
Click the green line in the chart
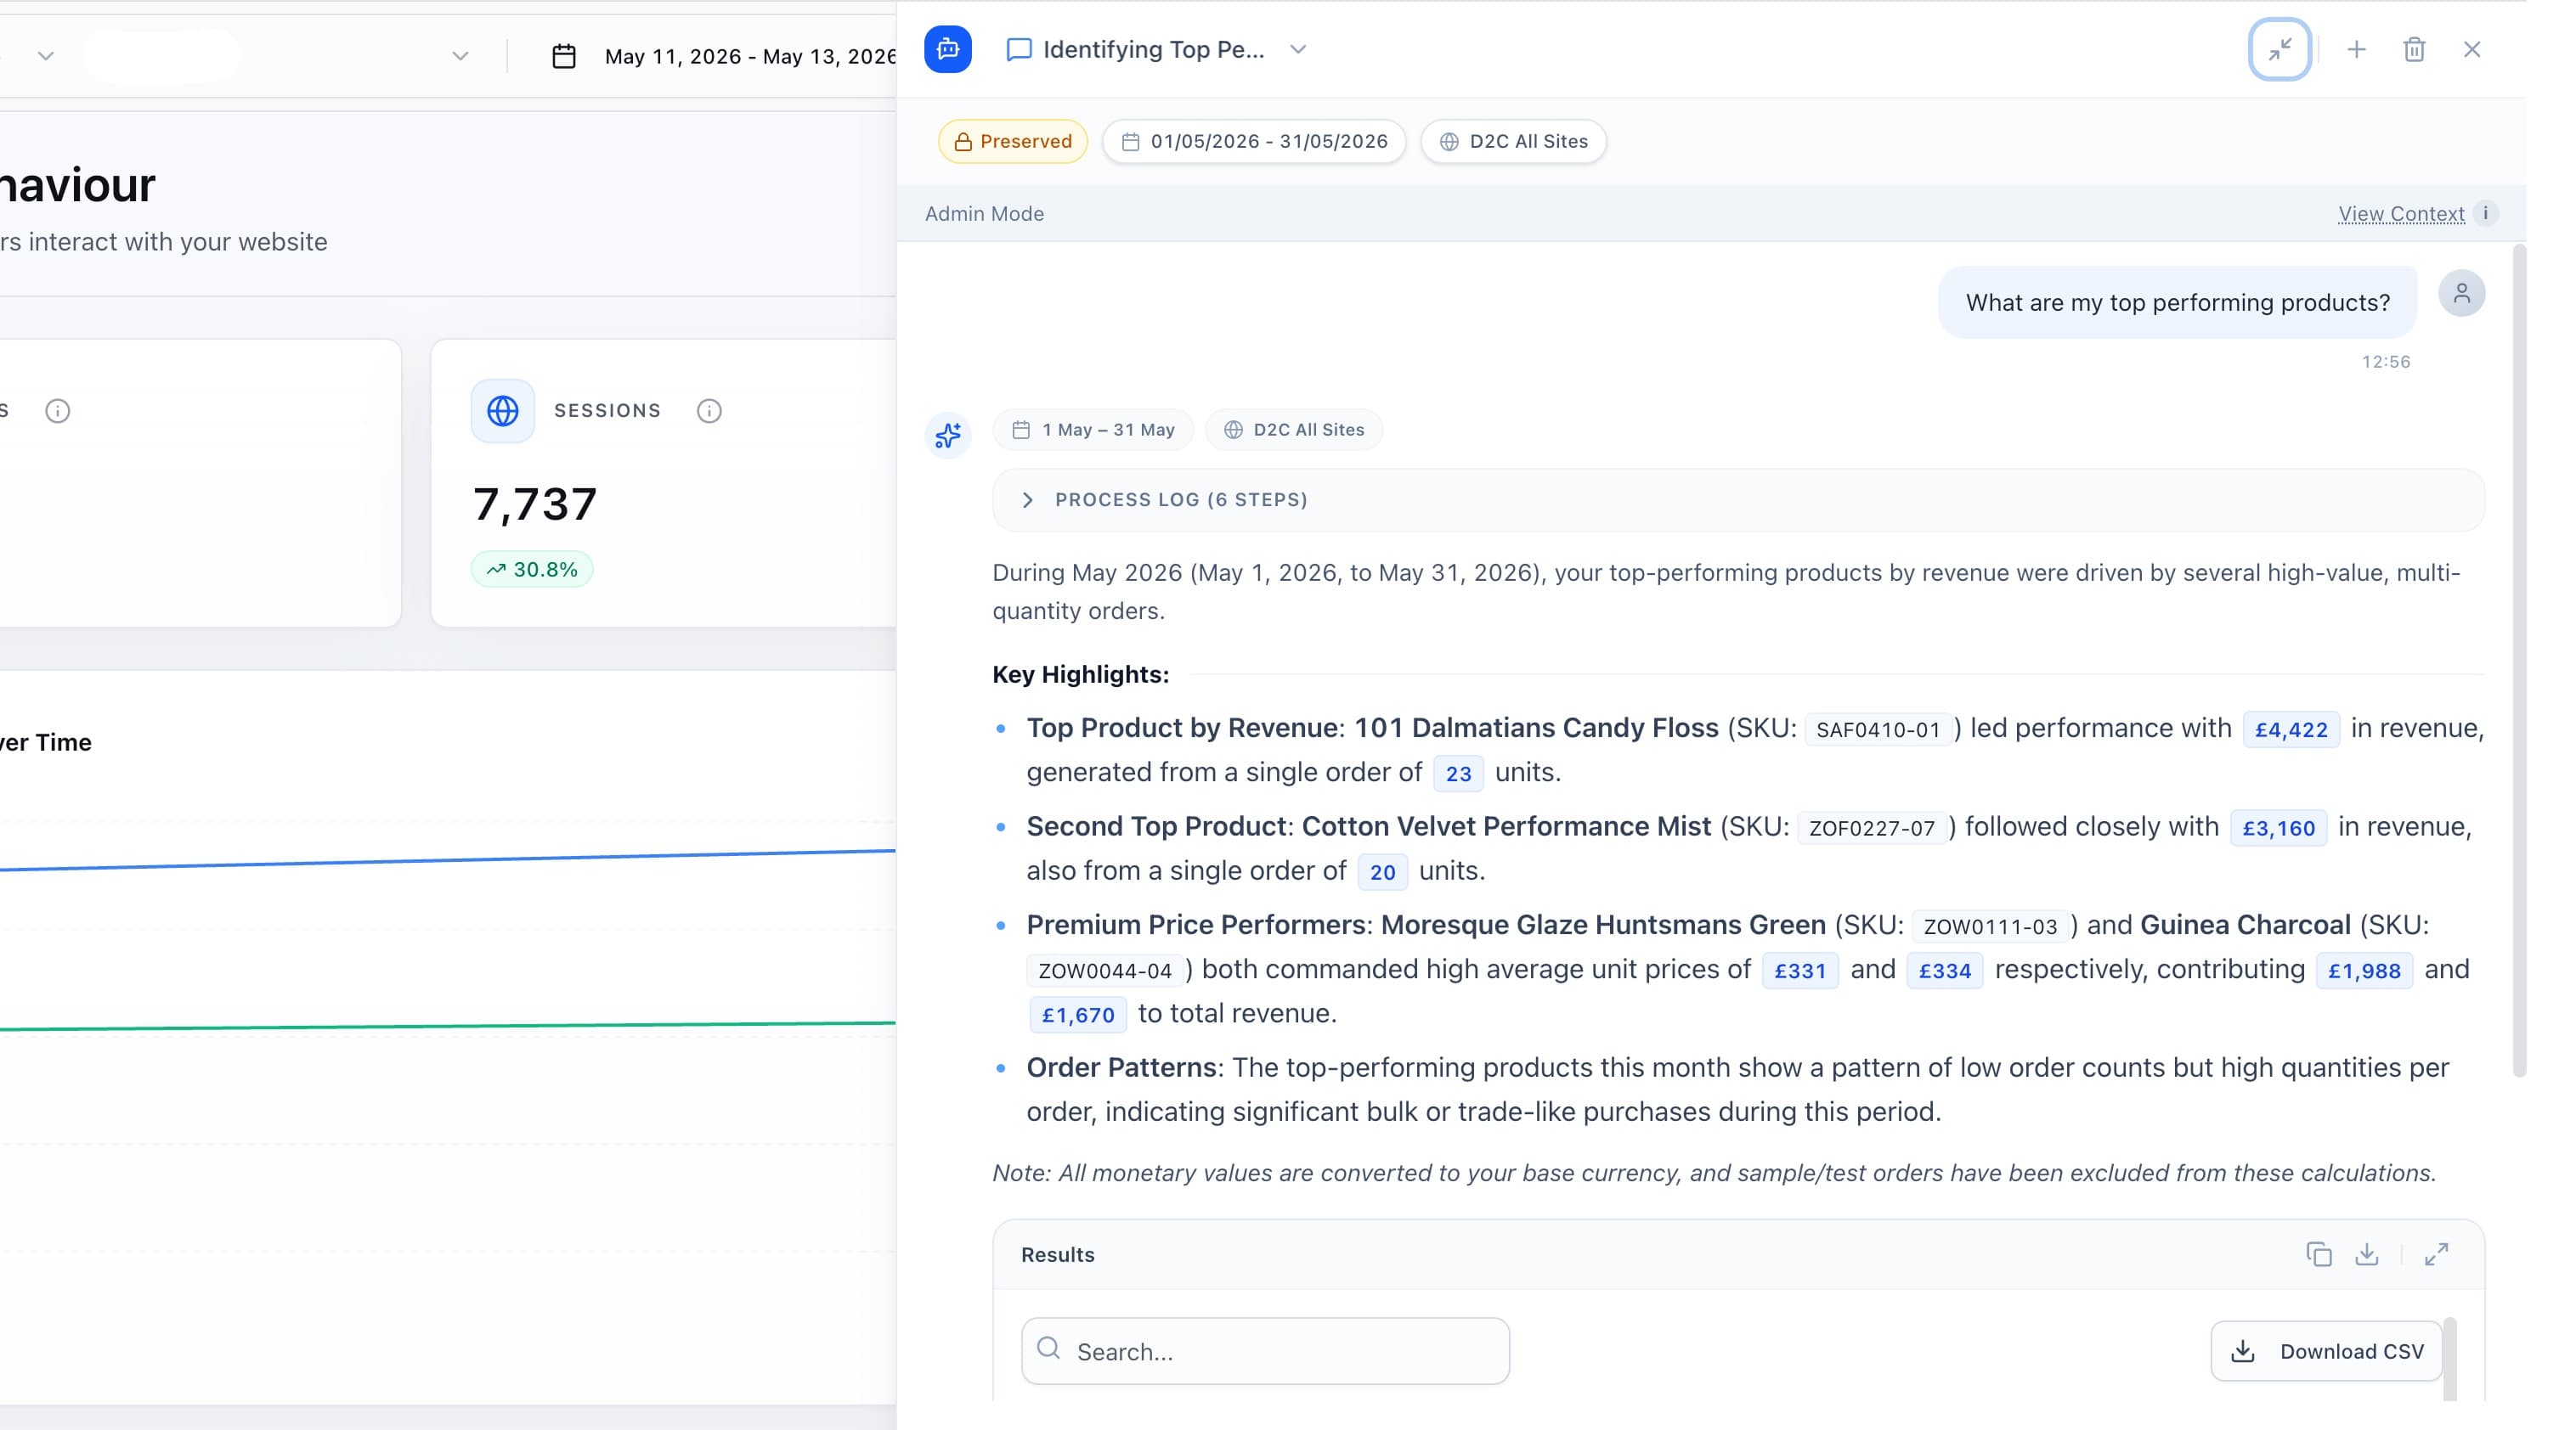coord(448,1025)
